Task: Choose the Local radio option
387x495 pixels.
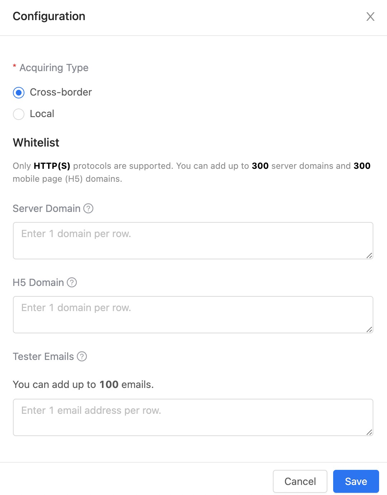Action: (x=19, y=114)
